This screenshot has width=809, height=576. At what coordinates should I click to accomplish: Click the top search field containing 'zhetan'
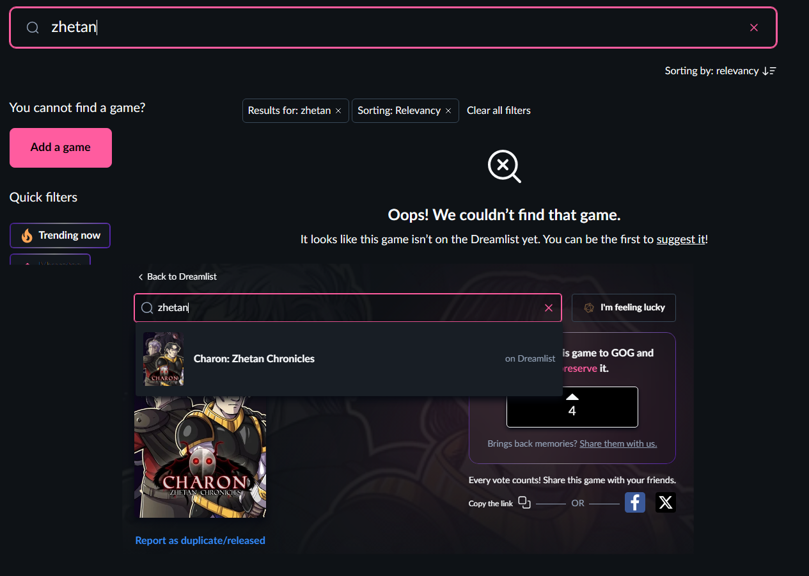point(393,28)
